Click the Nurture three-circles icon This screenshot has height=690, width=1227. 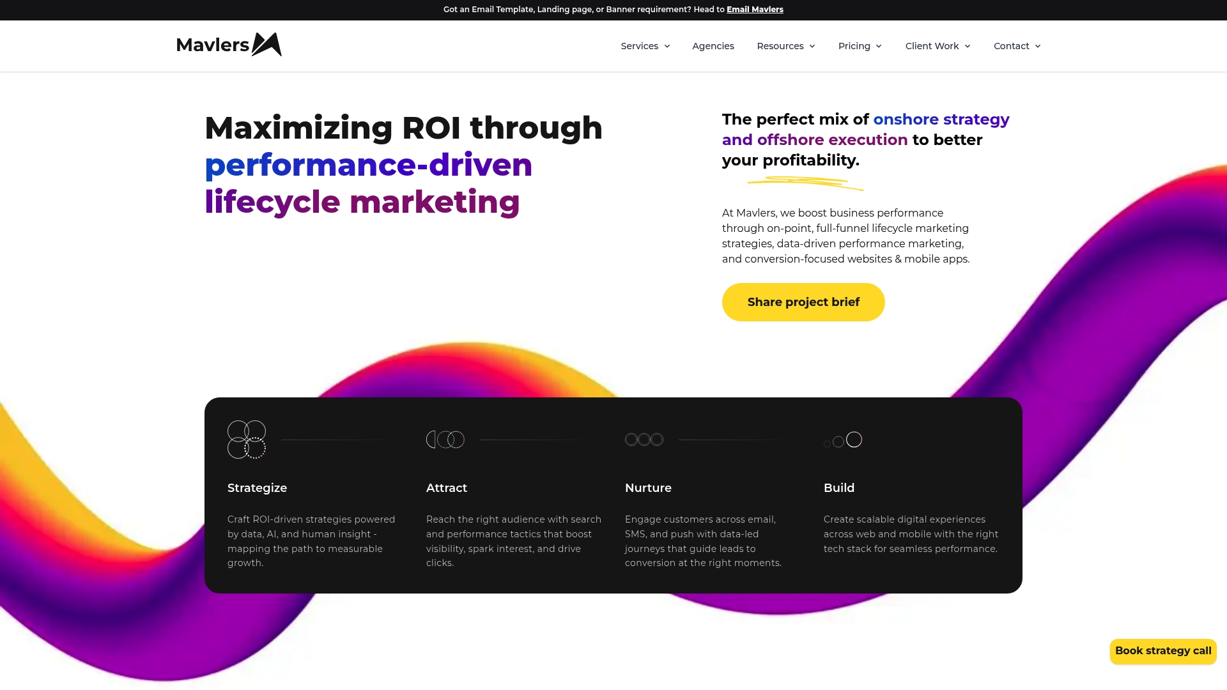coord(644,440)
